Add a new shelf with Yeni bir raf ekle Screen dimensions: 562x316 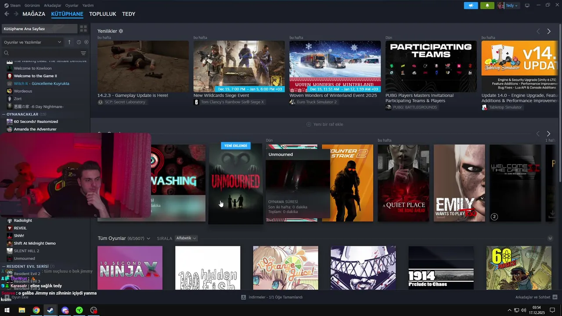coord(325,124)
